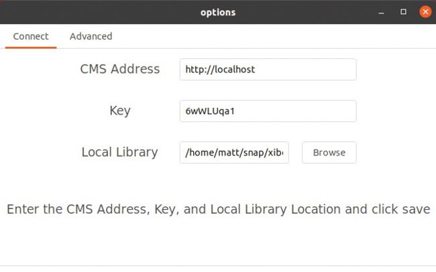Click empty tab bar right of Advanced
This screenshot has height=272, width=436.
[268, 36]
